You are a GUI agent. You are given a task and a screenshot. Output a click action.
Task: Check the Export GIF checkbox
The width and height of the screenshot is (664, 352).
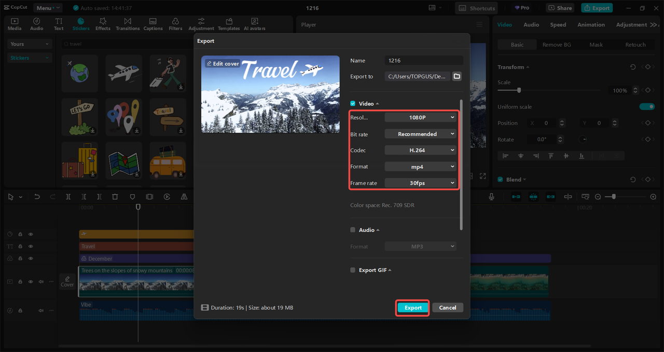[x=353, y=270]
